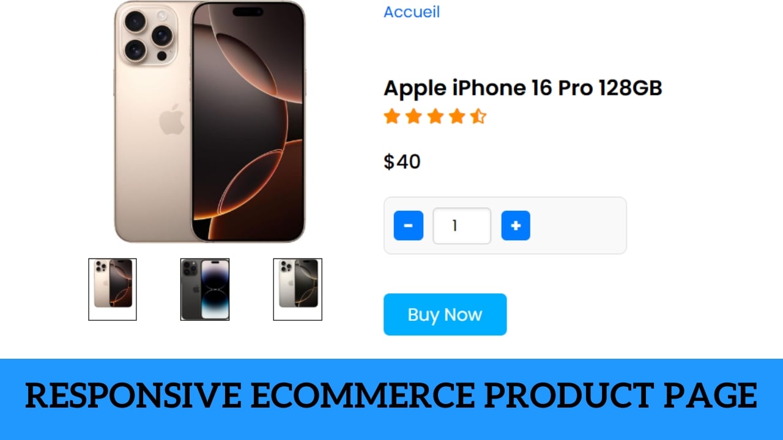This screenshot has height=440, width=783.
Task: Click the plus quantity button
Action: coord(516,226)
